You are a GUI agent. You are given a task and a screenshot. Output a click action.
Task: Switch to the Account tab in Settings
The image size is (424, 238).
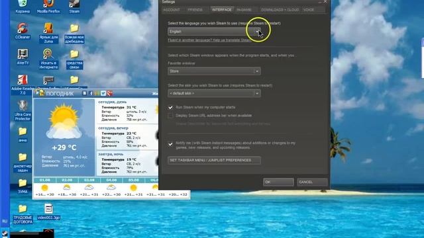click(x=172, y=10)
